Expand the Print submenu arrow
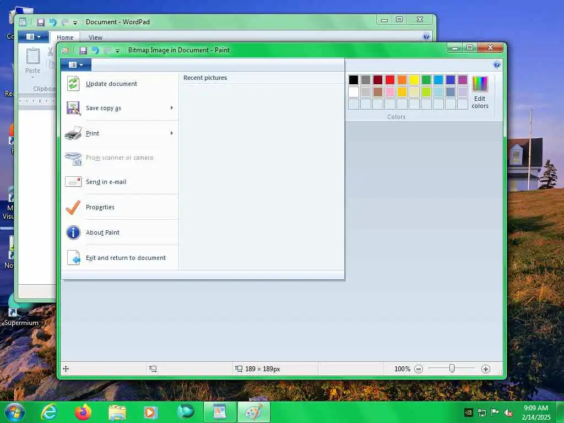Viewport: 564px width, 423px height. click(x=172, y=133)
